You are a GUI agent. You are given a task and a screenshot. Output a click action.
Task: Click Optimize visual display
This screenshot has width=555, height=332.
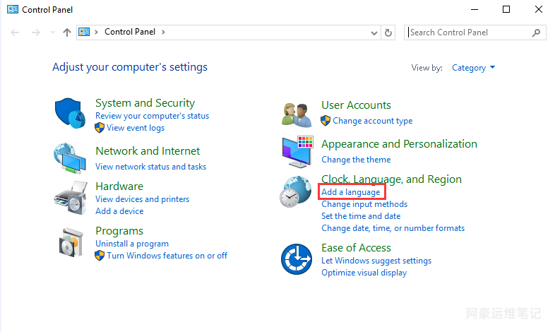point(364,273)
